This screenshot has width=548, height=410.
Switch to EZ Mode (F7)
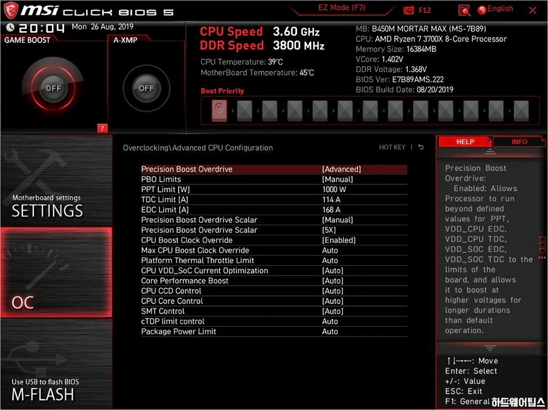tap(341, 7)
